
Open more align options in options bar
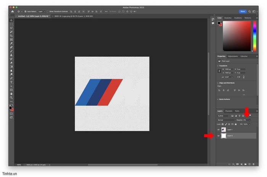click(106, 11)
